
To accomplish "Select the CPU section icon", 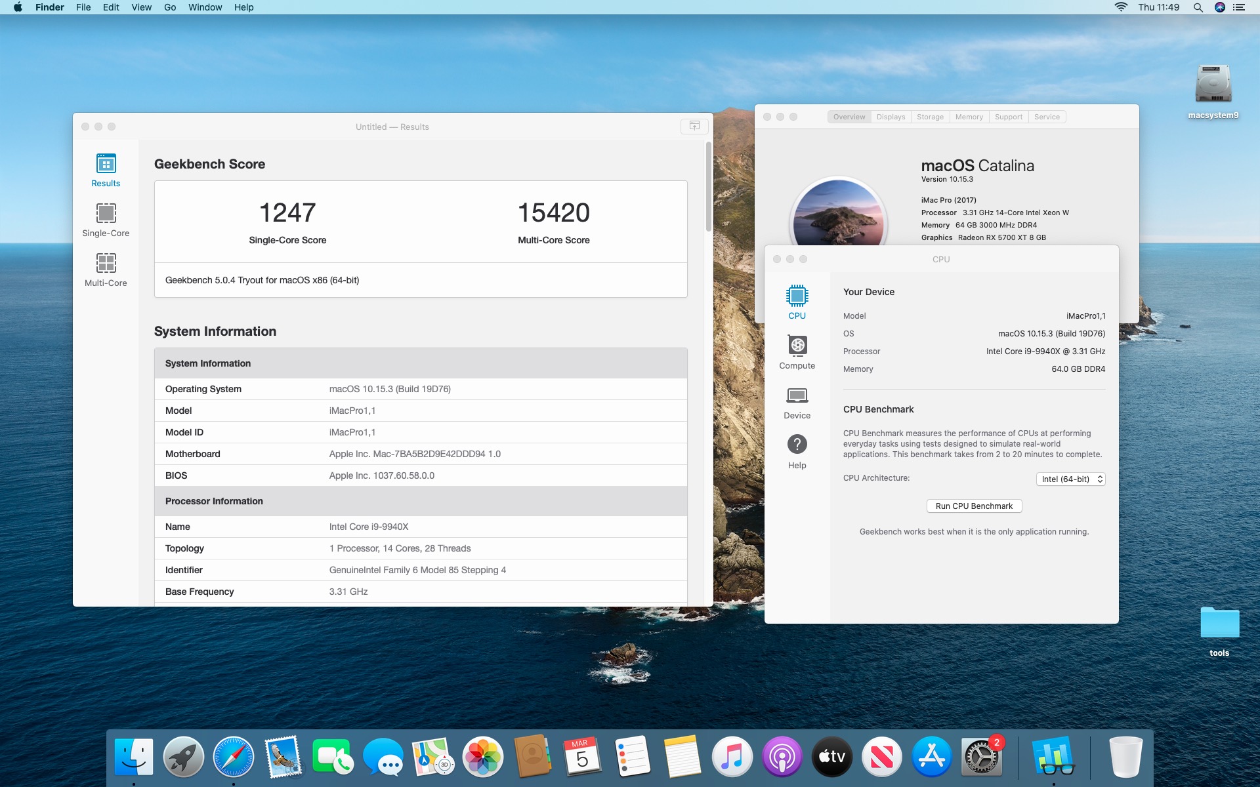I will (x=797, y=302).
